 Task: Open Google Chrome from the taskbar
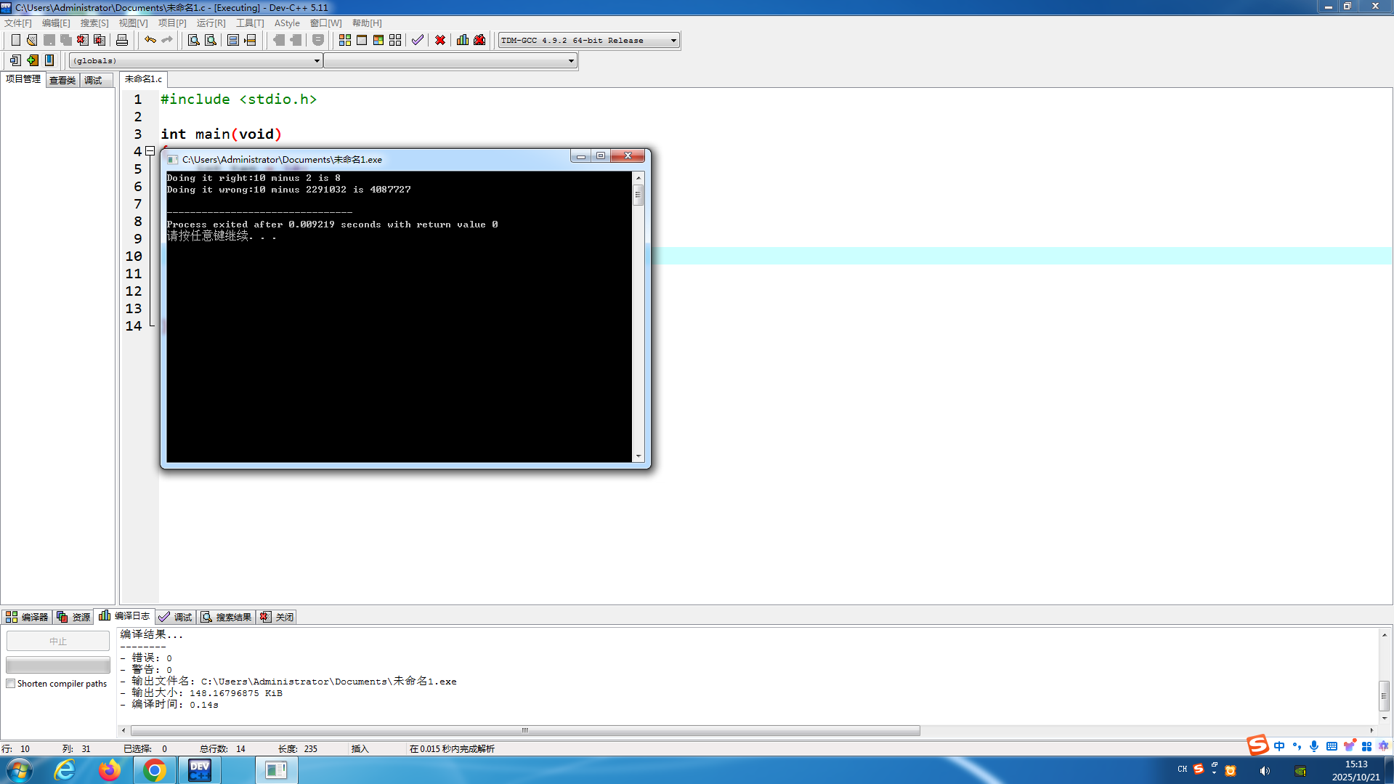[154, 770]
